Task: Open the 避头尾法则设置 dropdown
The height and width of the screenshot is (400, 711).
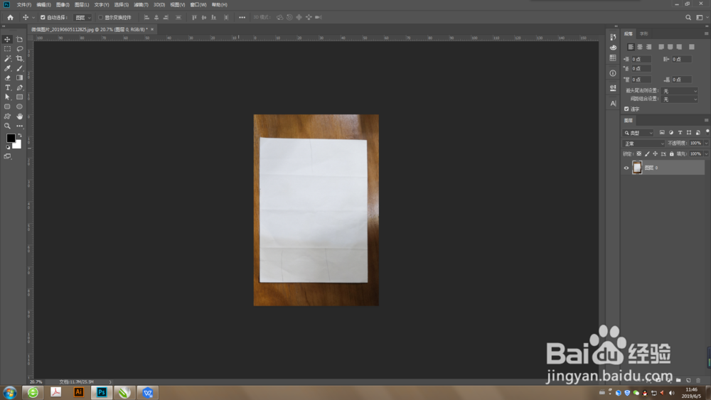Action: point(679,91)
